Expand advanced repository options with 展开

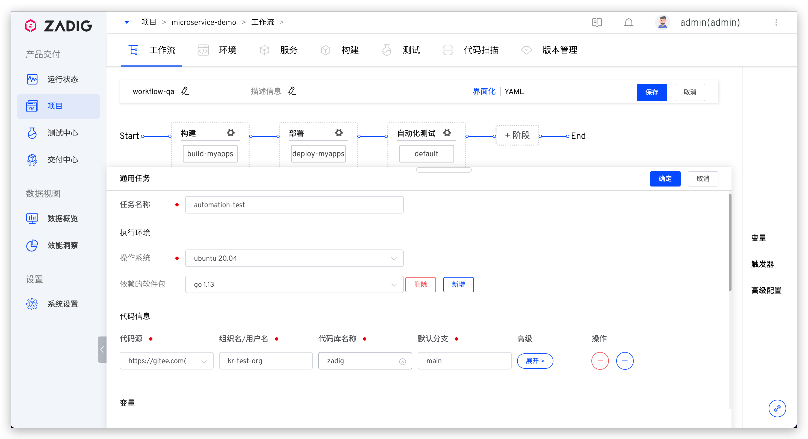pyautogui.click(x=535, y=361)
